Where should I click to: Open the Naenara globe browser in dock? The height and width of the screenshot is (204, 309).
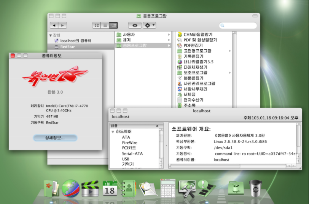pos(71,188)
